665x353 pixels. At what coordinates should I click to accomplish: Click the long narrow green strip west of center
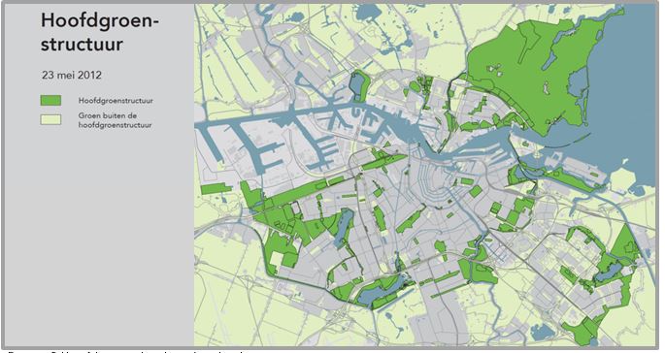tap(297, 191)
